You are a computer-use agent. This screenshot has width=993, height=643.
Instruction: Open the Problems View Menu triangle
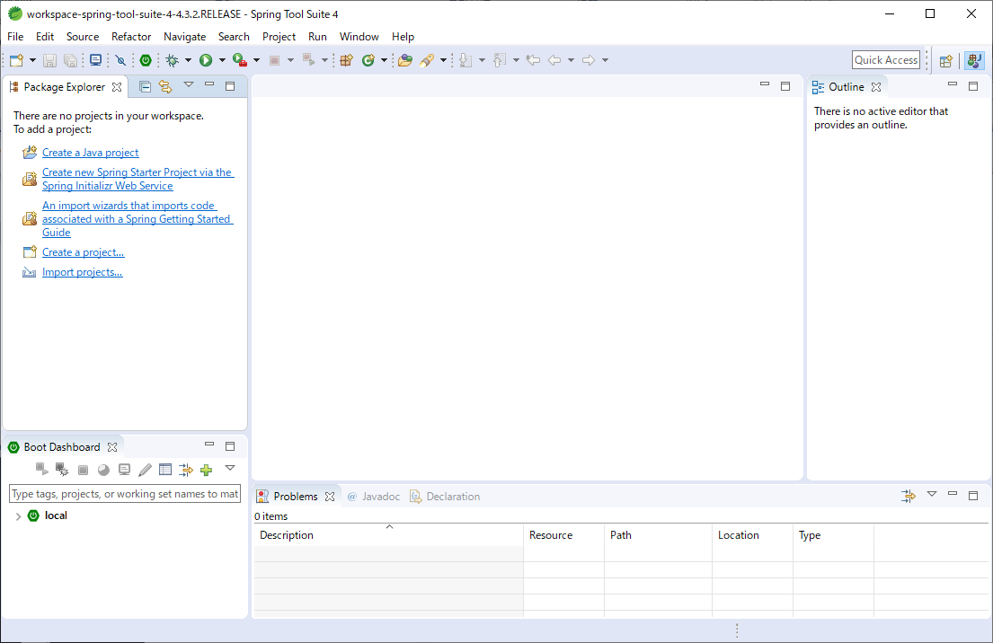tap(932, 494)
